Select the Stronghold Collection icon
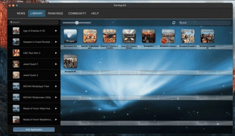 [168, 37]
